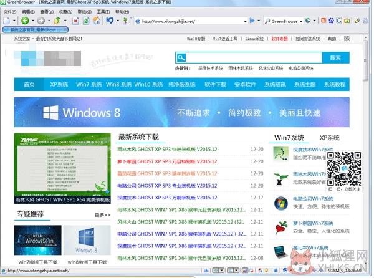
Task: Click the 电脑公司Win7系统 Windows orb icon
Action: pos(280,203)
